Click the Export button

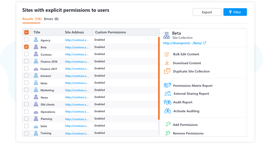pos(207,12)
